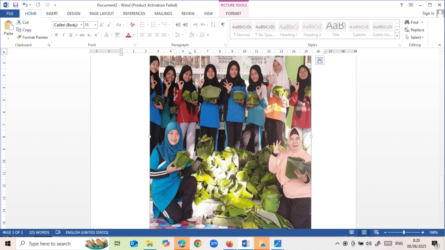Apply the red font color swatch

point(128,35)
